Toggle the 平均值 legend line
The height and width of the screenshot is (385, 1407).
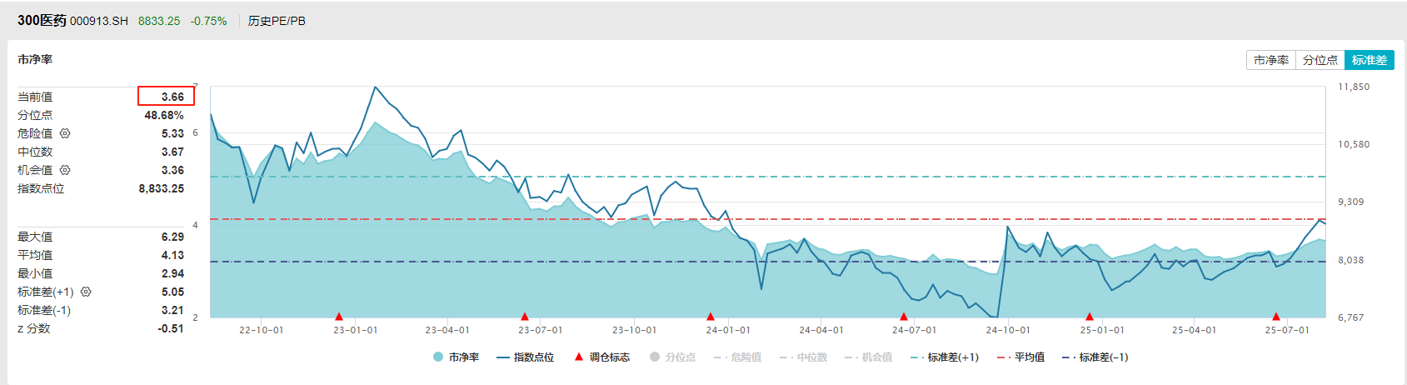pos(1021,357)
